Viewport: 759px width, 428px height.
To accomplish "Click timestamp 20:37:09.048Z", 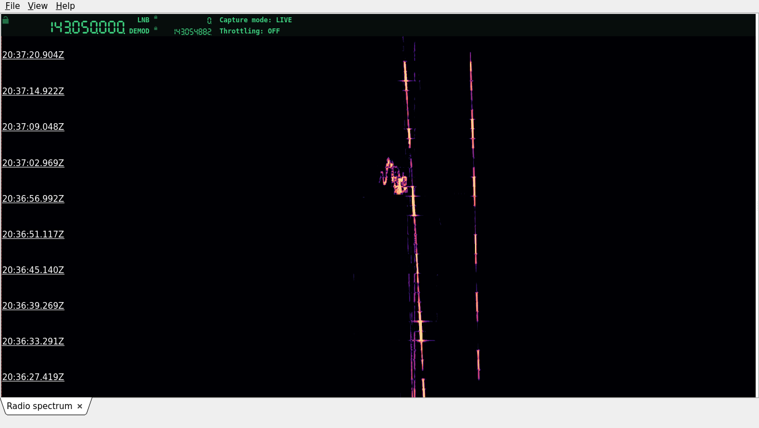I will tap(33, 127).
